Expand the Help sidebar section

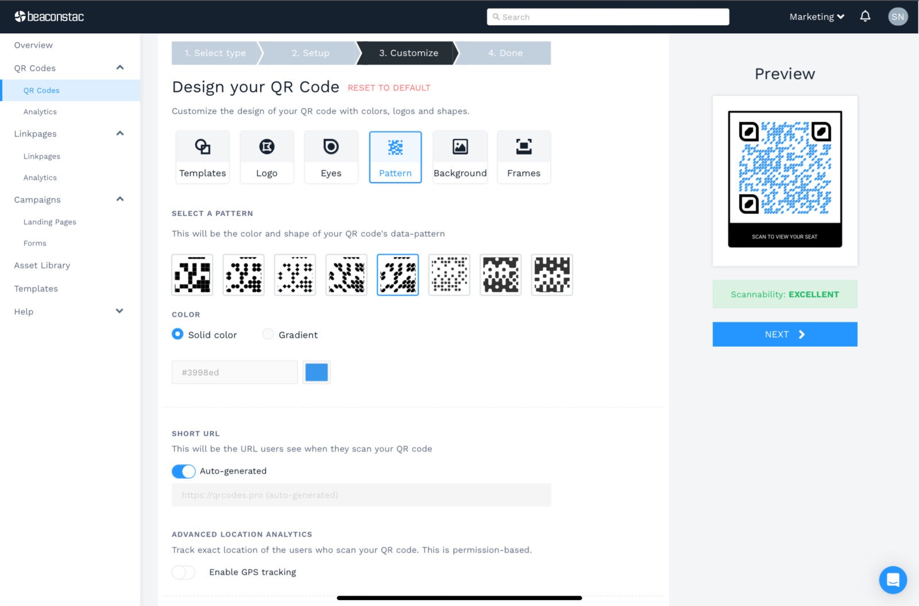(x=119, y=311)
